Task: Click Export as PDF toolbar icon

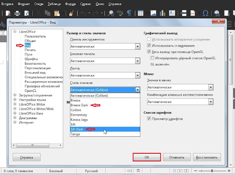Action: point(8,13)
